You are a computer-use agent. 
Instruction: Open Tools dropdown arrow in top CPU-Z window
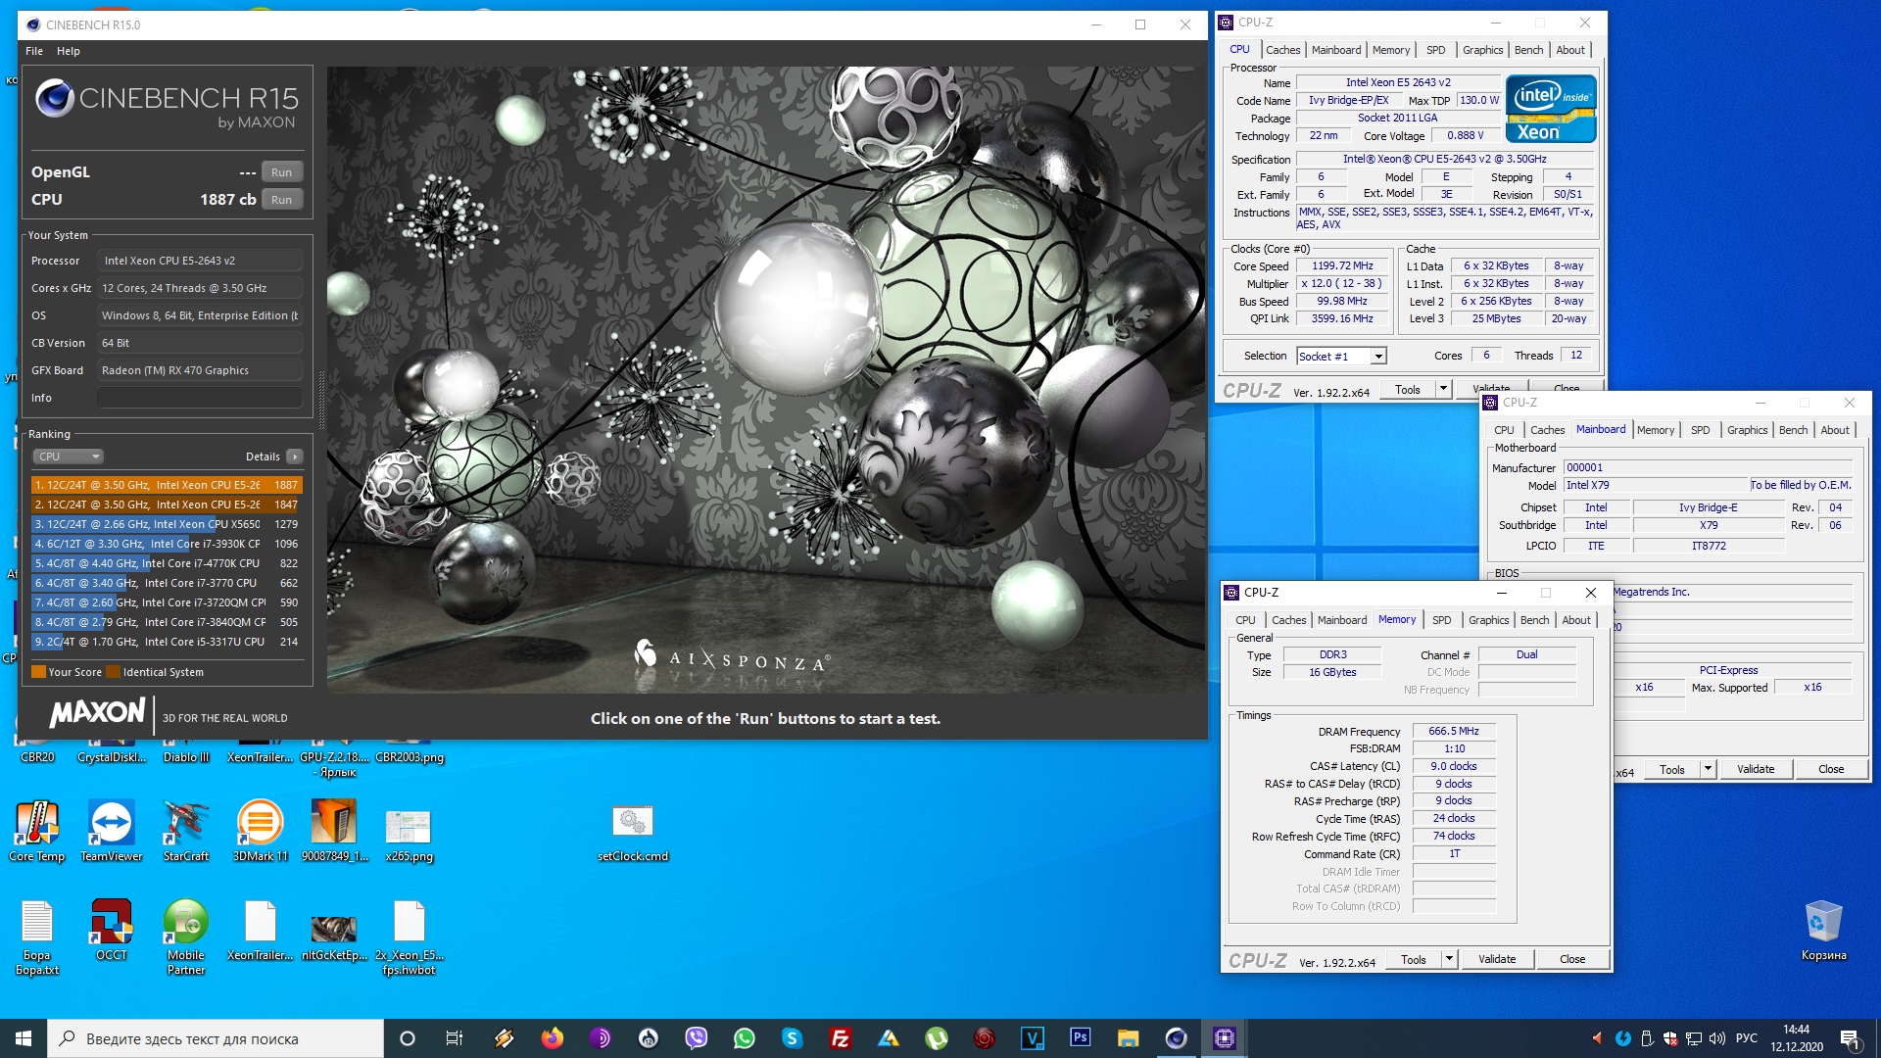click(x=1443, y=389)
